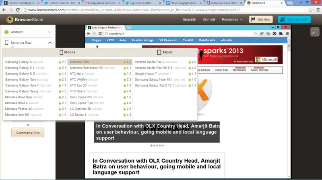Choose HTC Evo 3D
The height and width of the screenshot is (180, 322).
point(100,85)
